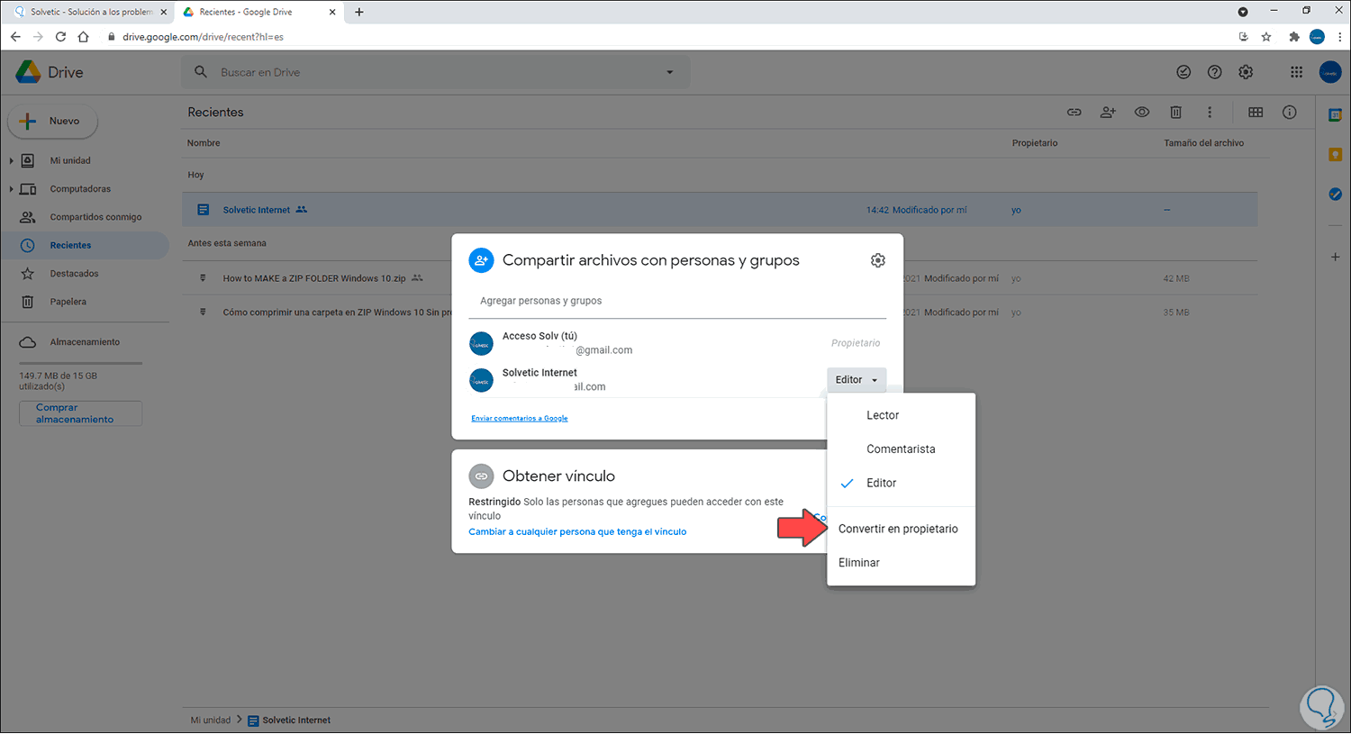Choose Convertir en propietario option
This screenshot has width=1351, height=734.
[901, 529]
